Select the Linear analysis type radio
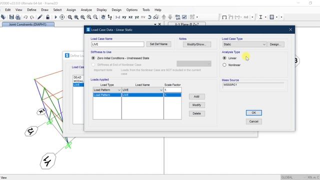 (224, 58)
